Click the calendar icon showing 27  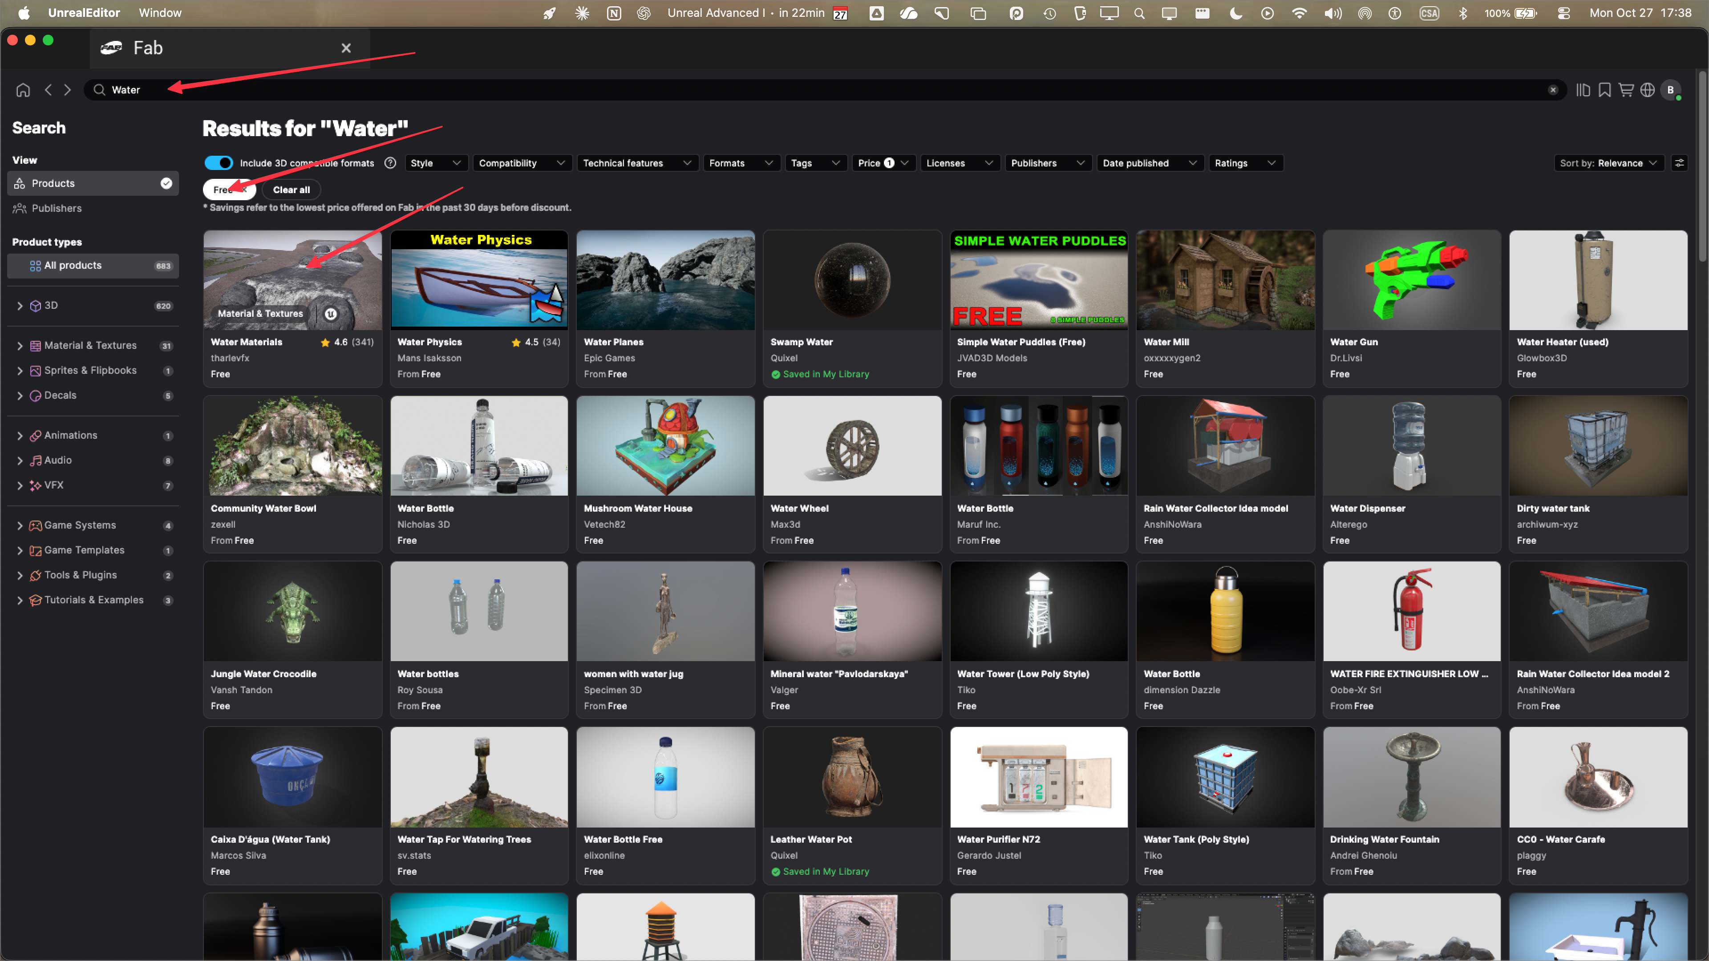[x=840, y=12]
